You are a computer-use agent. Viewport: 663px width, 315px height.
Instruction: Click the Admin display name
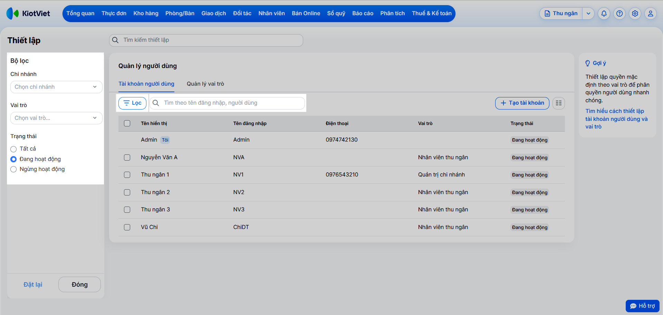149,140
